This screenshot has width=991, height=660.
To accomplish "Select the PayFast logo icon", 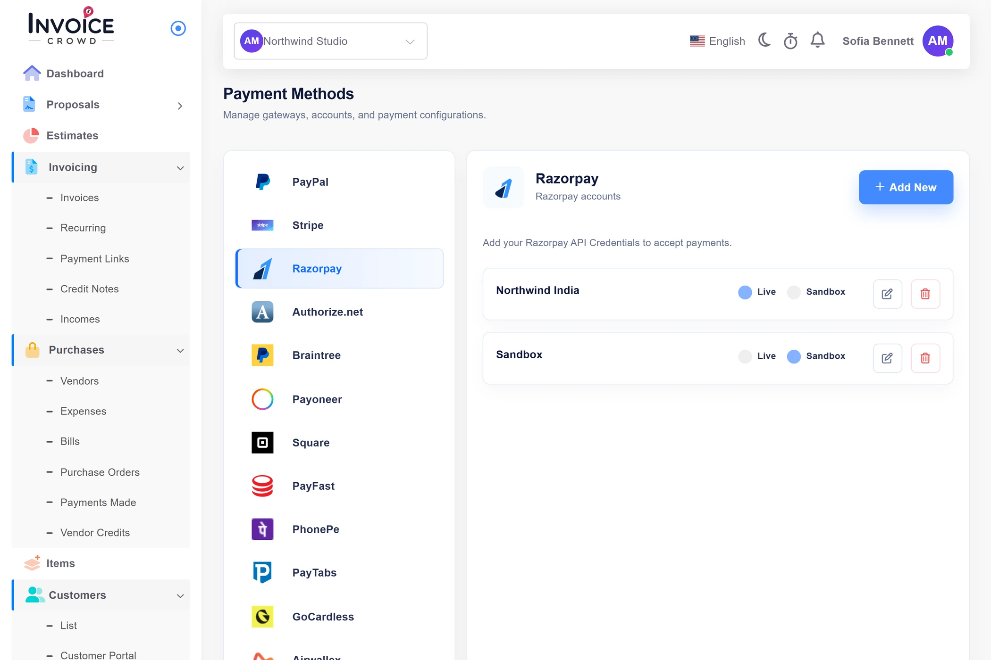I will [x=262, y=486].
